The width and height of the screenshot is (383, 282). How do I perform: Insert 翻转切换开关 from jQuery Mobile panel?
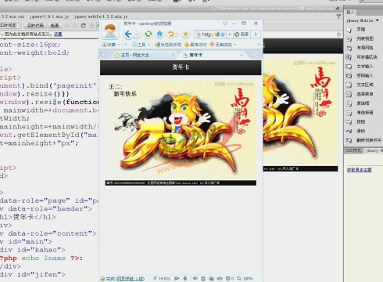pyautogui.click(x=369, y=140)
